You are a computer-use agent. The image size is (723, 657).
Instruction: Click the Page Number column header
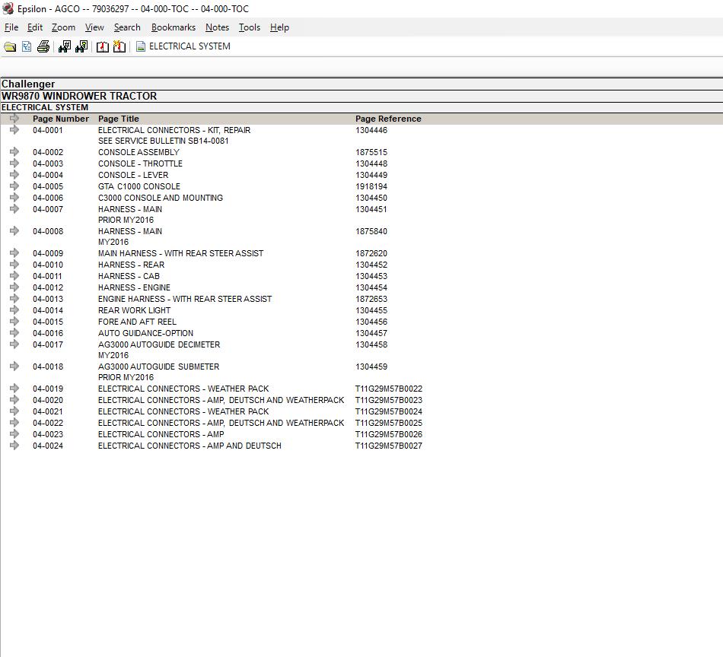coord(61,119)
